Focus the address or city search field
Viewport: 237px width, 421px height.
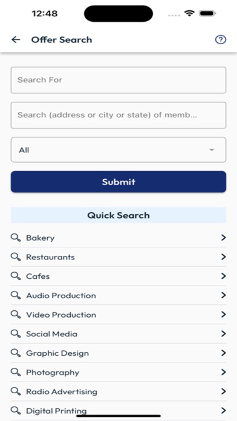(118, 115)
